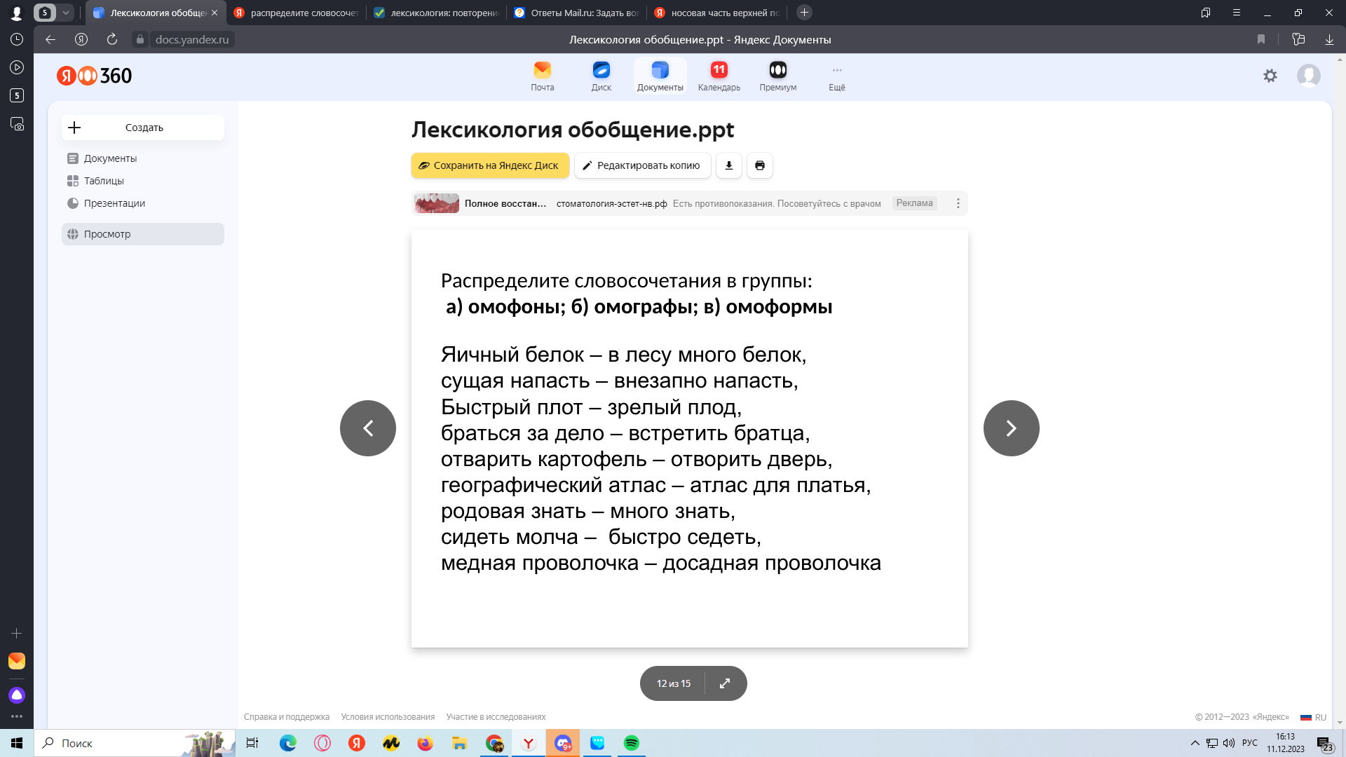The image size is (1346, 757).
Task: Open Справка и поддержка link
Action: (286, 717)
